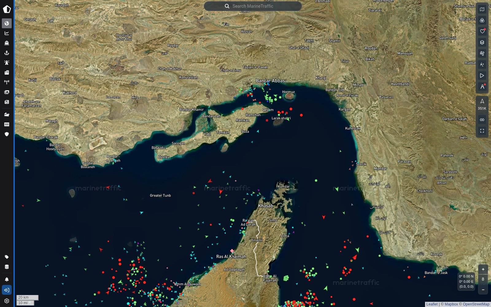
Task: Click the coordinates readout box
Action: pyautogui.click(x=466, y=281)
